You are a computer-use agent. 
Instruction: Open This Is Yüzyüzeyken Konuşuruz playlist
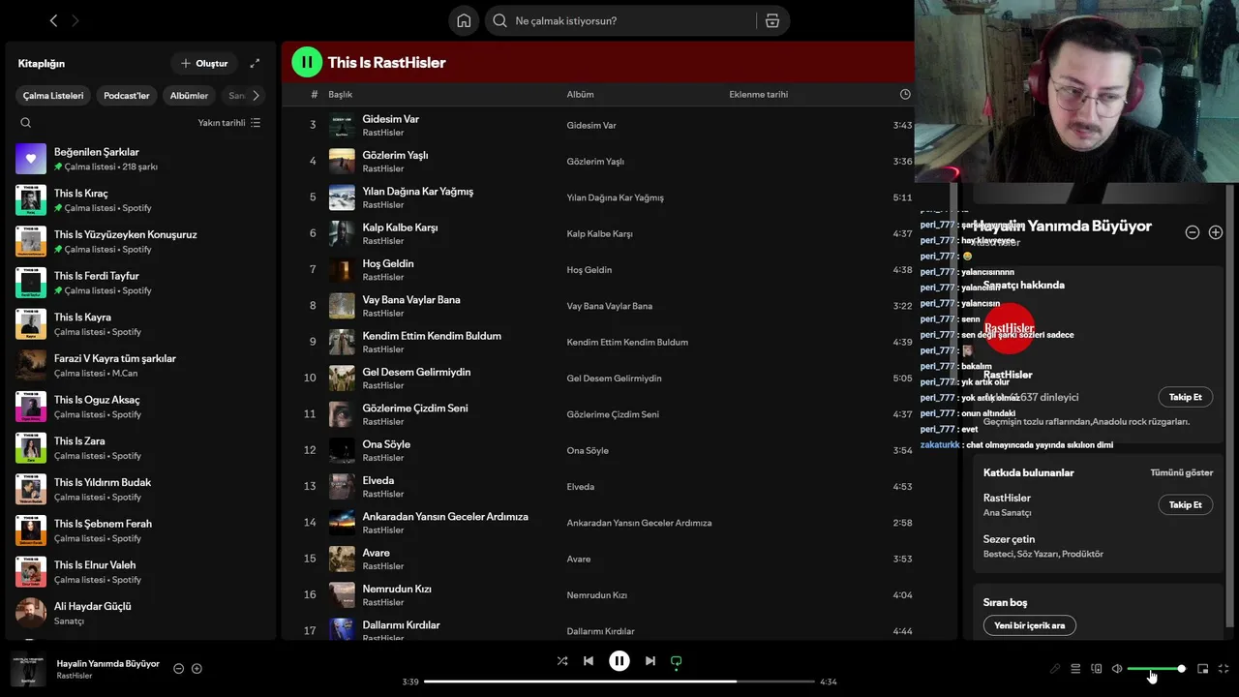click(140, 241)
